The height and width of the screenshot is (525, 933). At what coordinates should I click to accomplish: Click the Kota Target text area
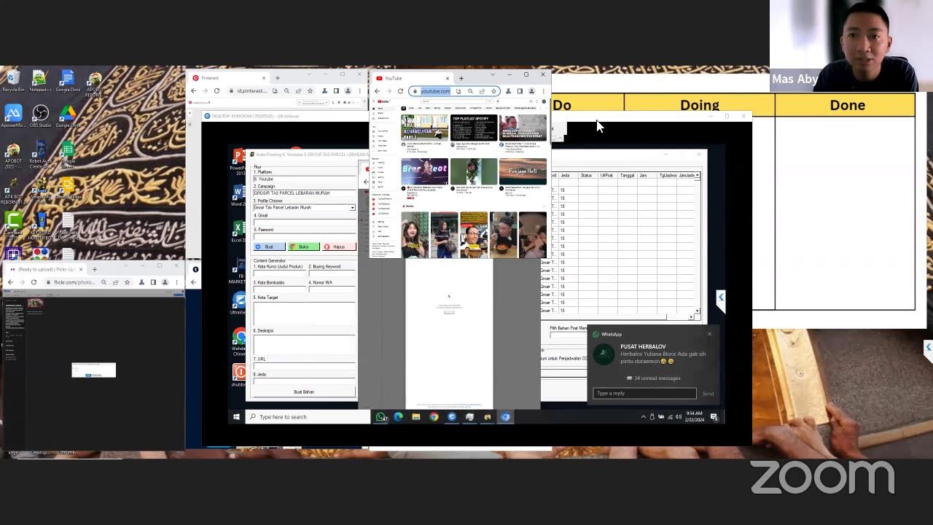tap(304, 314)
